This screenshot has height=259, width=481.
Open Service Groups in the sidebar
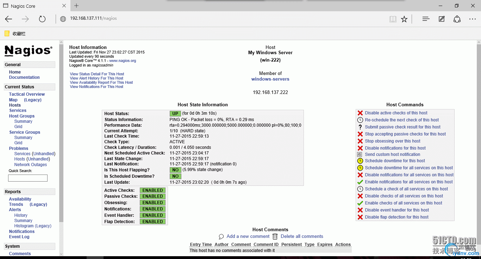pos(25,132)
